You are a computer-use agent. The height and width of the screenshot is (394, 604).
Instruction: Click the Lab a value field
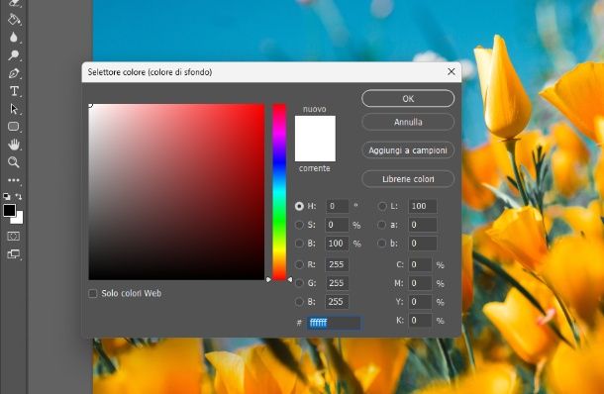[423, 225]
